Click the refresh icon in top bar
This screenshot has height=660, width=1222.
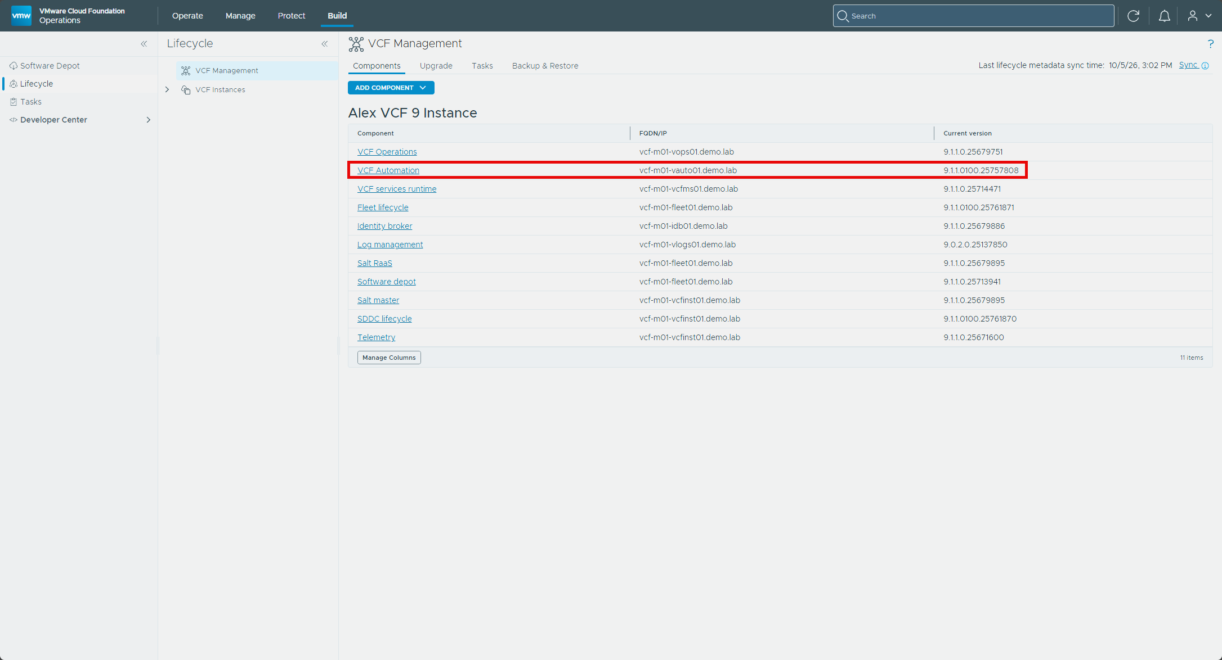(1134, 16)
